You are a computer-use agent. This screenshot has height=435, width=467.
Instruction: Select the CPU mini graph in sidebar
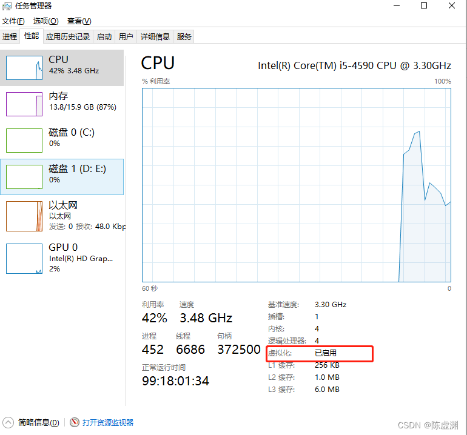click(24, 68)
